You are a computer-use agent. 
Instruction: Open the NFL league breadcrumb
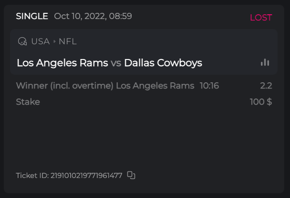(x=68, y=41)
